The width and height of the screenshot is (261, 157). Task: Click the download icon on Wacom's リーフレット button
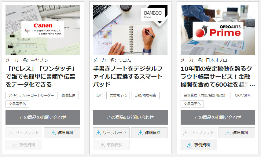(98, 133)
